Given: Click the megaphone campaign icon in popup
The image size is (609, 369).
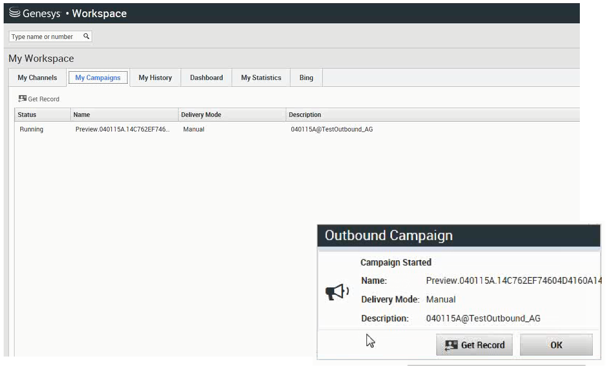Looking at the screenshot, I should pyautogui.click(x=337, y=292).
